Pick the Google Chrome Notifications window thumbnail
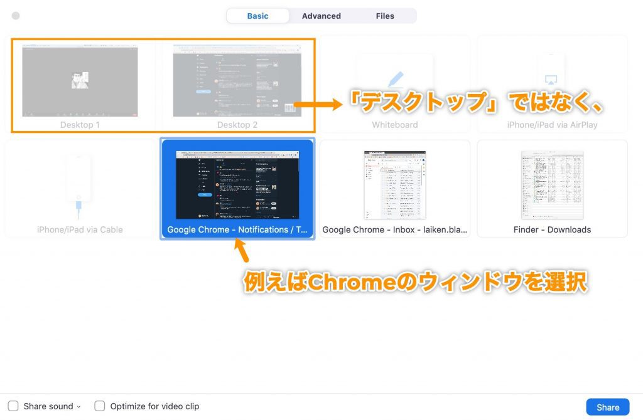 click(237, 184)
